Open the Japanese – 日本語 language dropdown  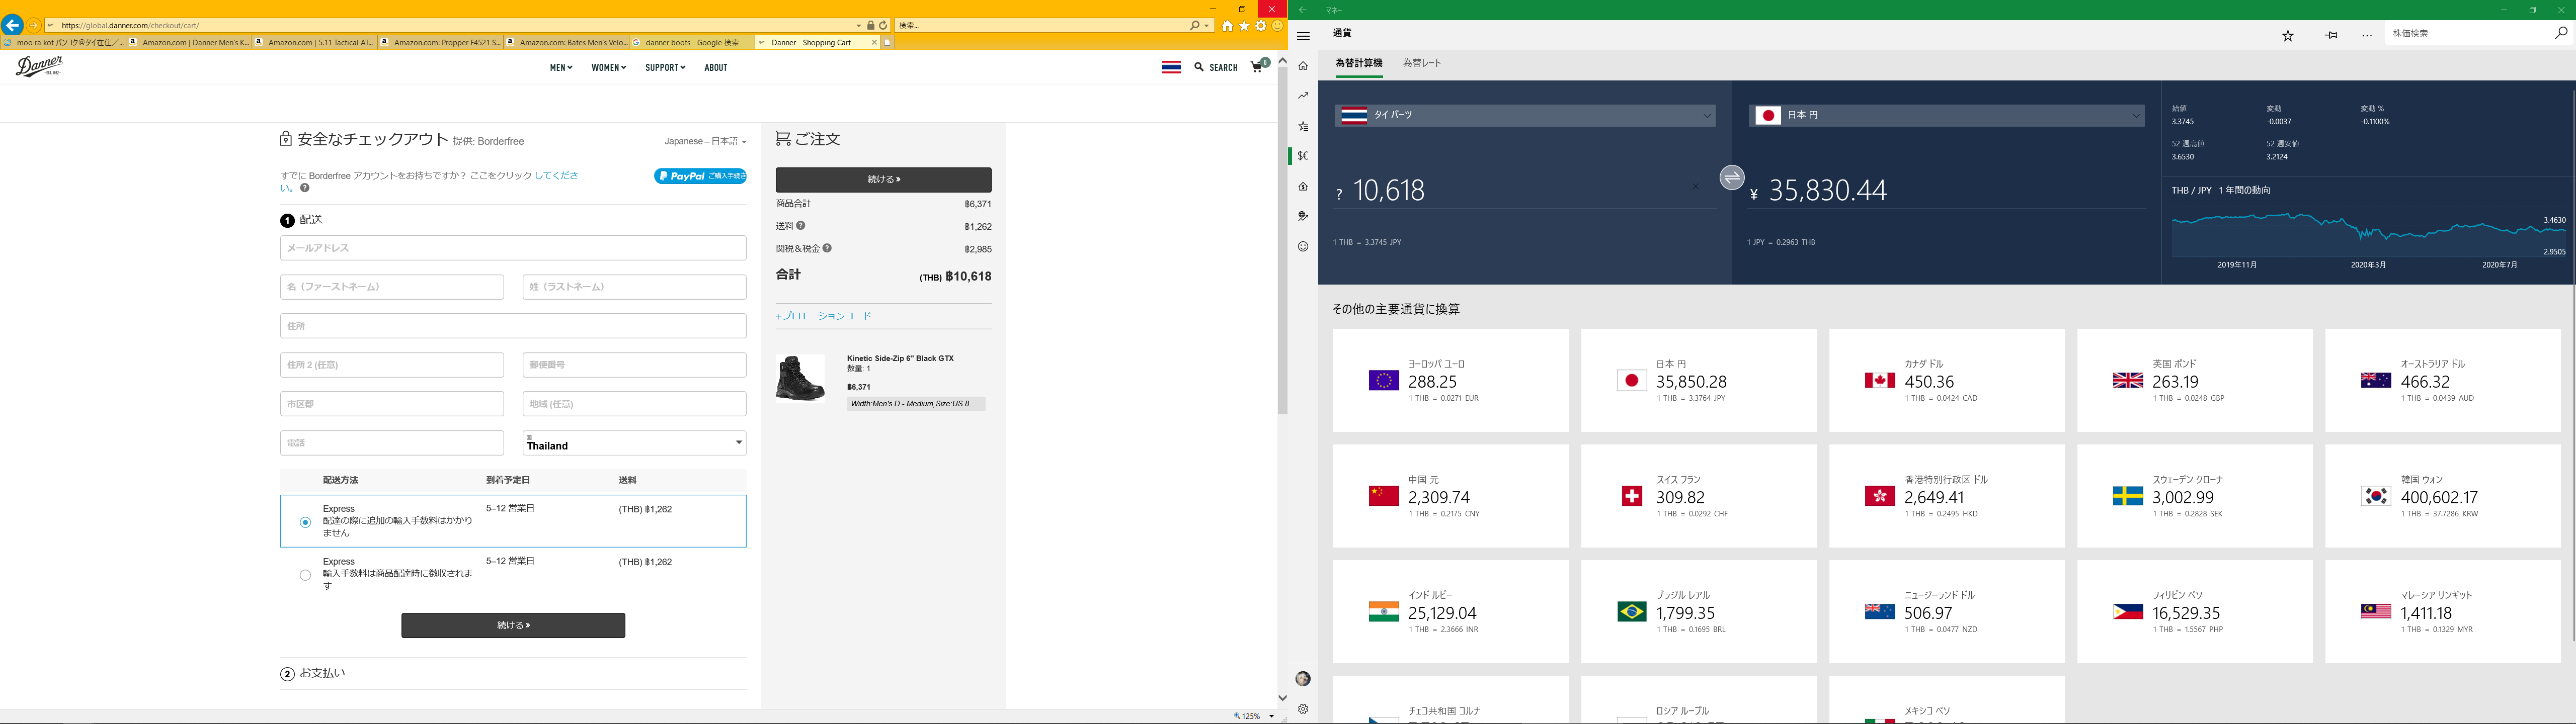point(705,141)
